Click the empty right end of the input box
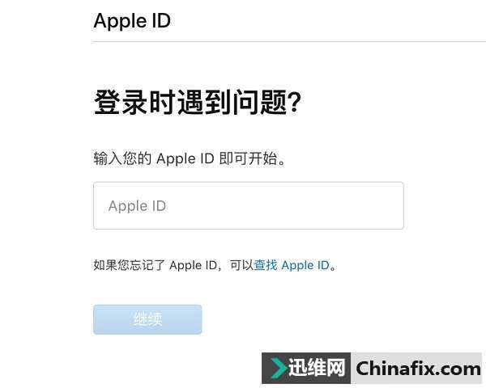The height and width of the screenshot is (388, 486). tap(372, 205)
